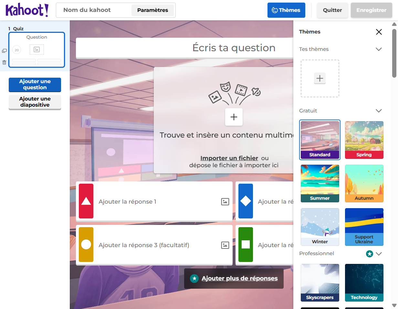Click the Nom du kahoot field
Viewport: 398px width, 309px height.
pyautogui.click(x=94, y=10)
